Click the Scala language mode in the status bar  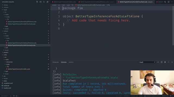pyautogui.click(x=141, y=96)
